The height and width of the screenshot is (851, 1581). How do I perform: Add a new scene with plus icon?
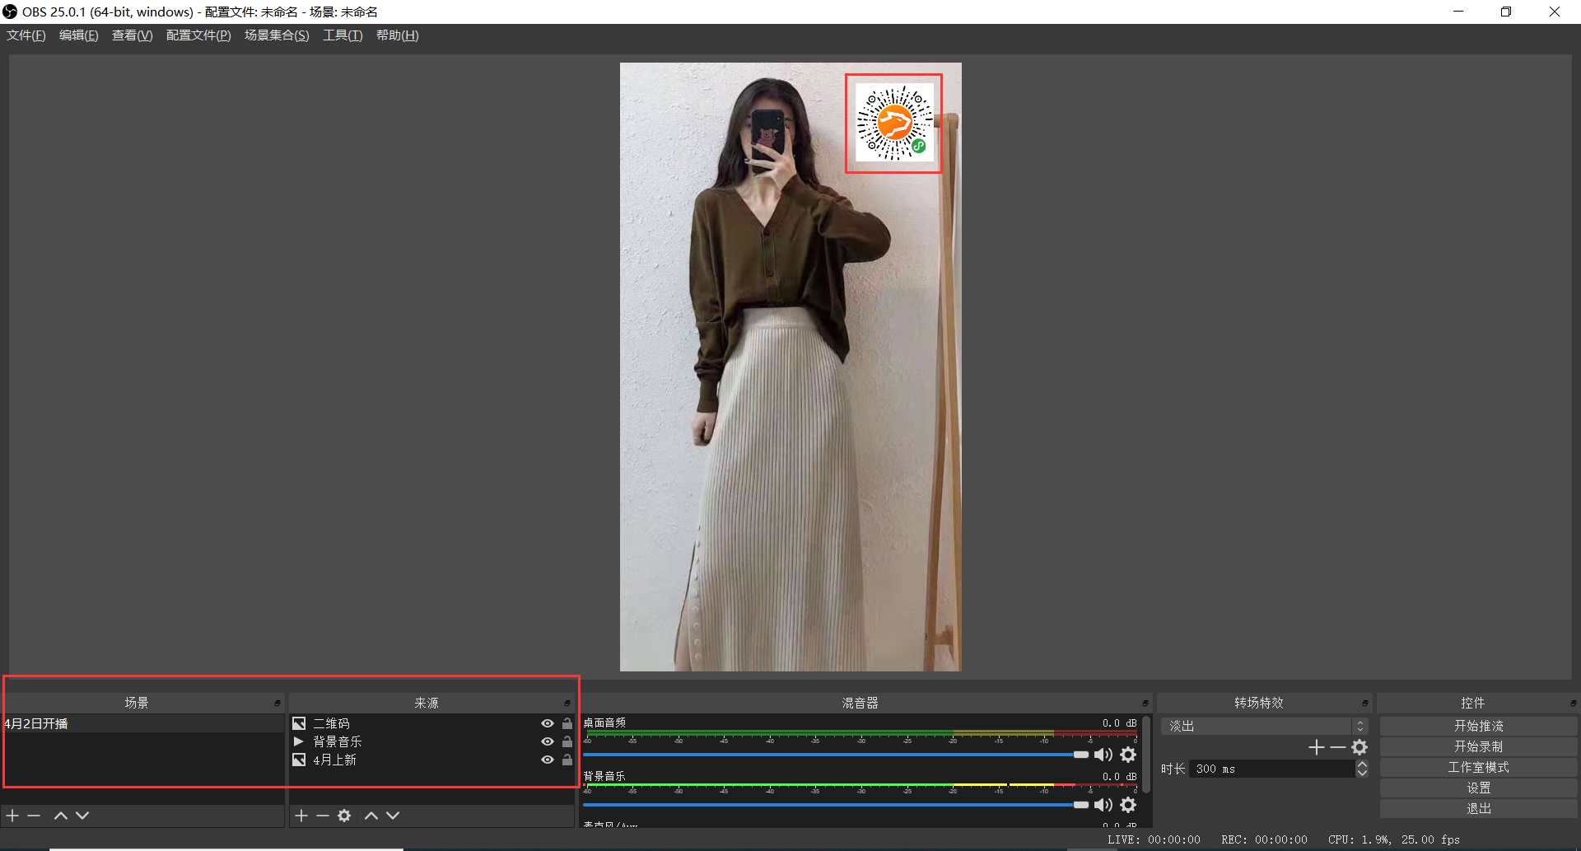(12, 816)
